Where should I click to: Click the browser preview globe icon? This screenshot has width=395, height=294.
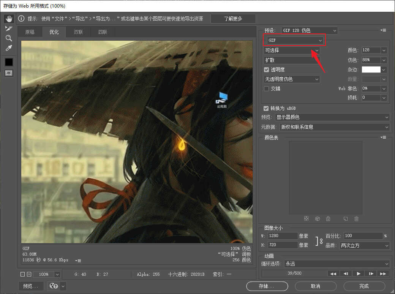(x=54, y=286)
